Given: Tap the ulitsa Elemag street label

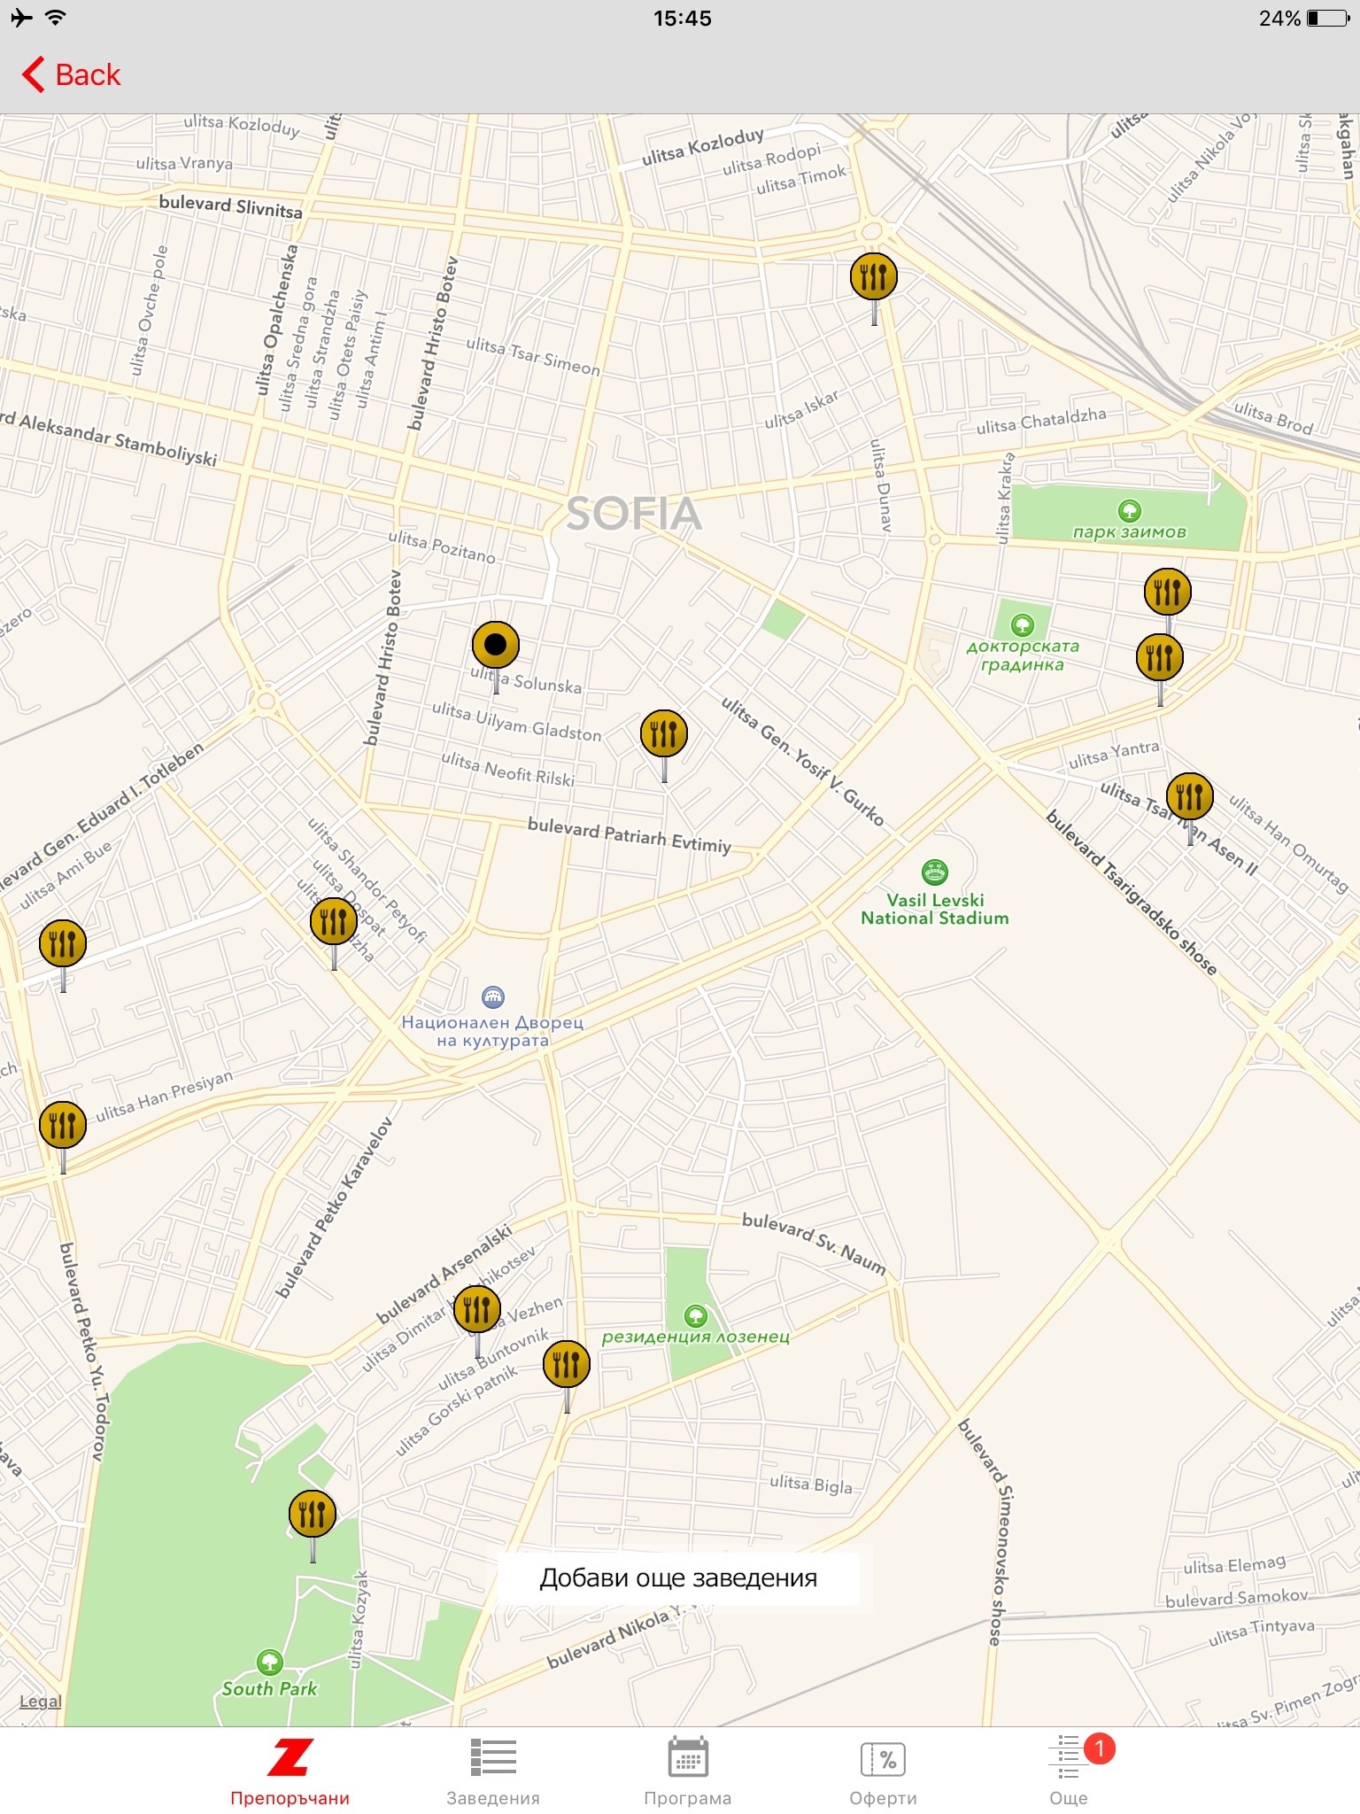Looking at the screenshot, I should tap(1234, 1565).
